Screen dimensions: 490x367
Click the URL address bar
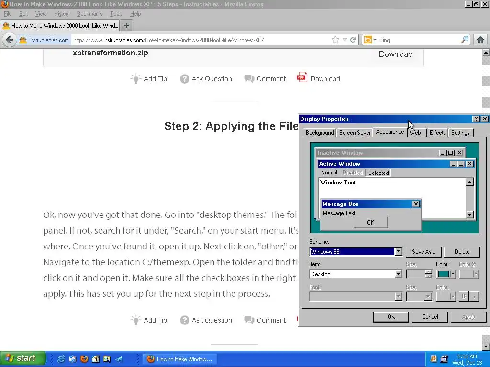[x=200, y=40]
